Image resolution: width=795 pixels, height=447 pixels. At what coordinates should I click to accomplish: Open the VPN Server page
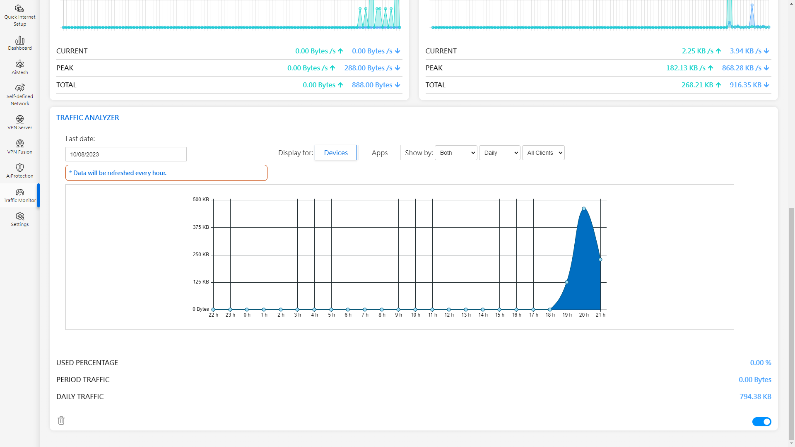coord(20,123)
